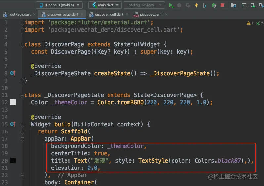Image resolution: width=264 pixels, height=186 pixels.
Task: Click the Debug bug icon
Action: click(179, 5)
